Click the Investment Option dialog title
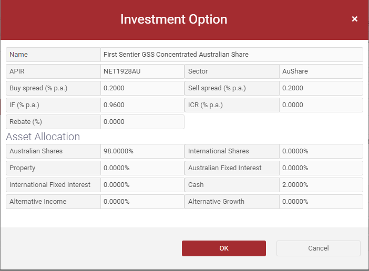The width and height of the screenshot is (369, 271). [x=174, y=19]
